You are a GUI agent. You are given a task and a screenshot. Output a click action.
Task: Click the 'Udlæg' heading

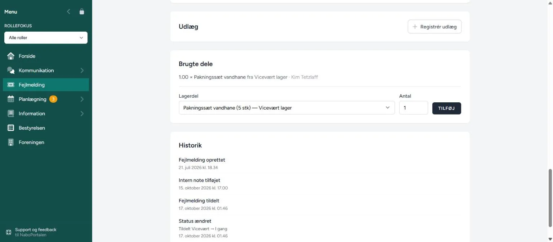pyautogui.click(x=188, y=27)
